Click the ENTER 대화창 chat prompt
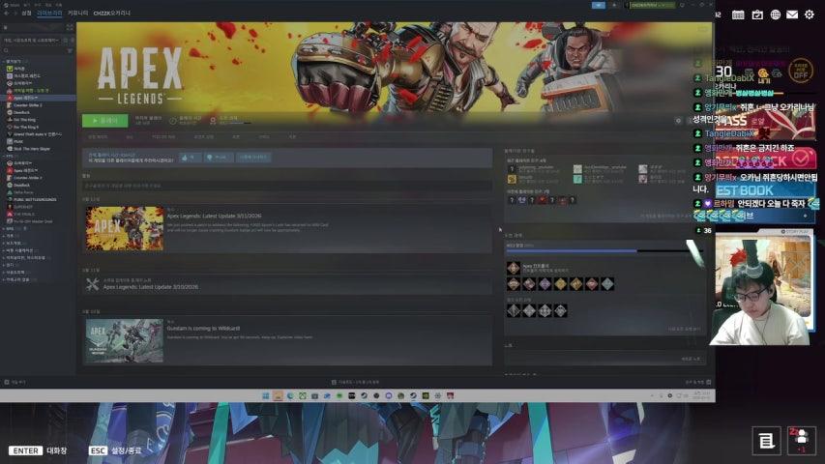 38,450
